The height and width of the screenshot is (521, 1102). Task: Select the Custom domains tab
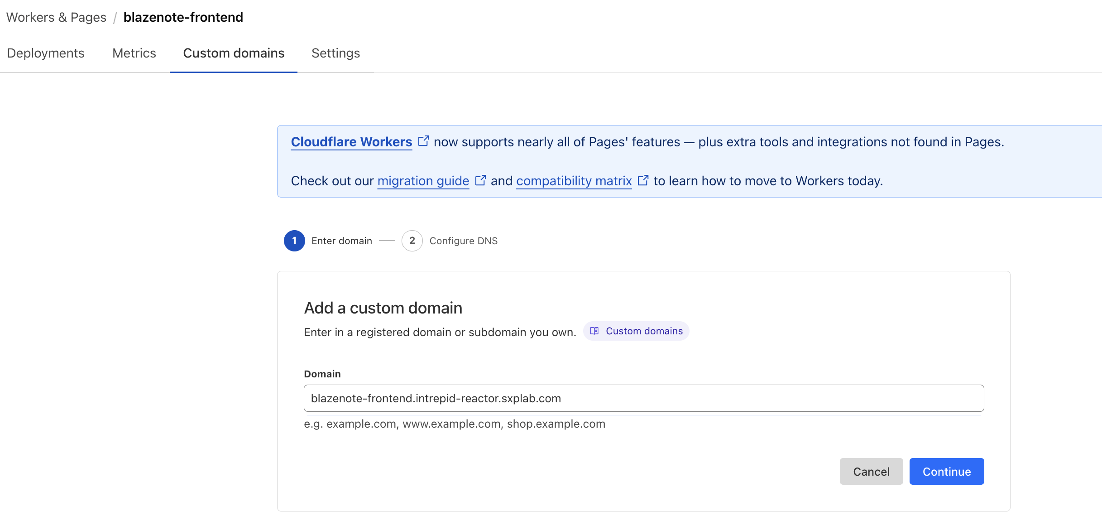tap(233, 53)
